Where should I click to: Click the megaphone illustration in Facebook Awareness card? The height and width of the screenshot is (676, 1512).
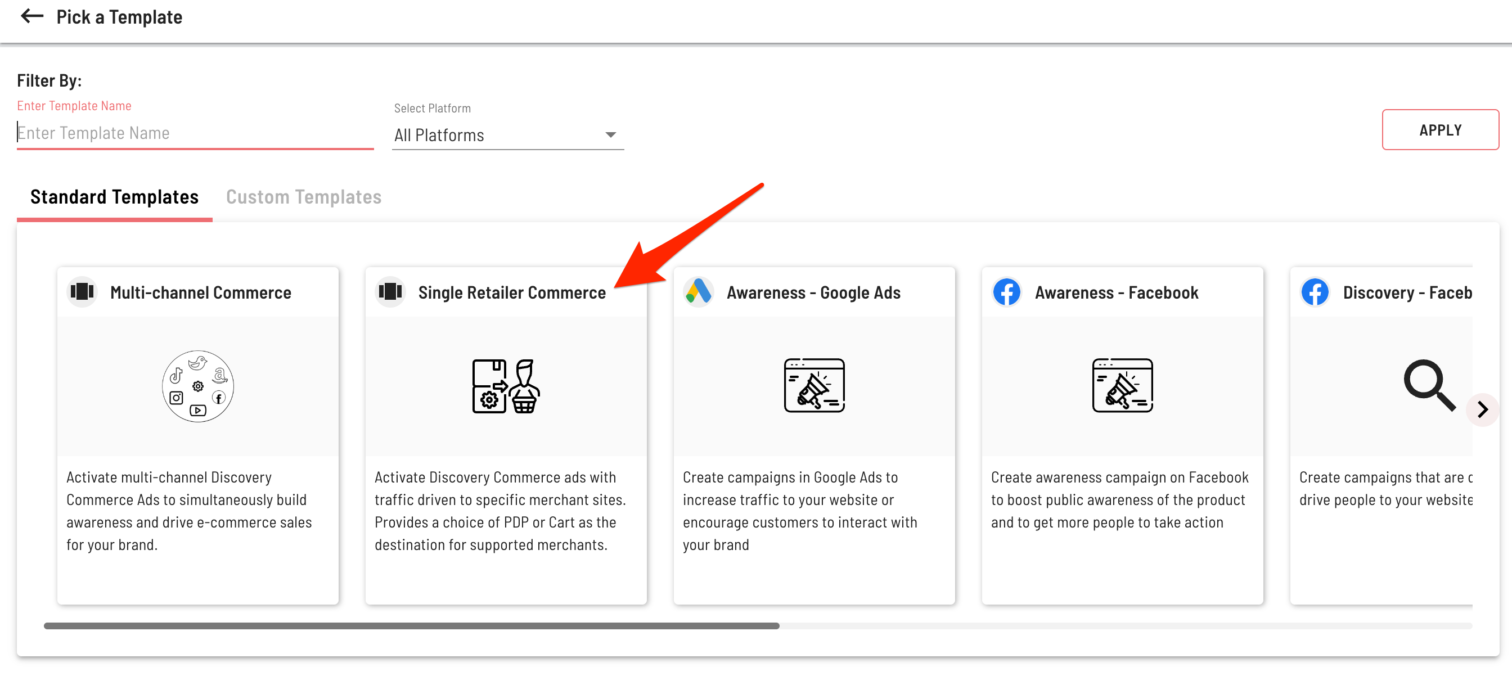[x=1122, y=386]
